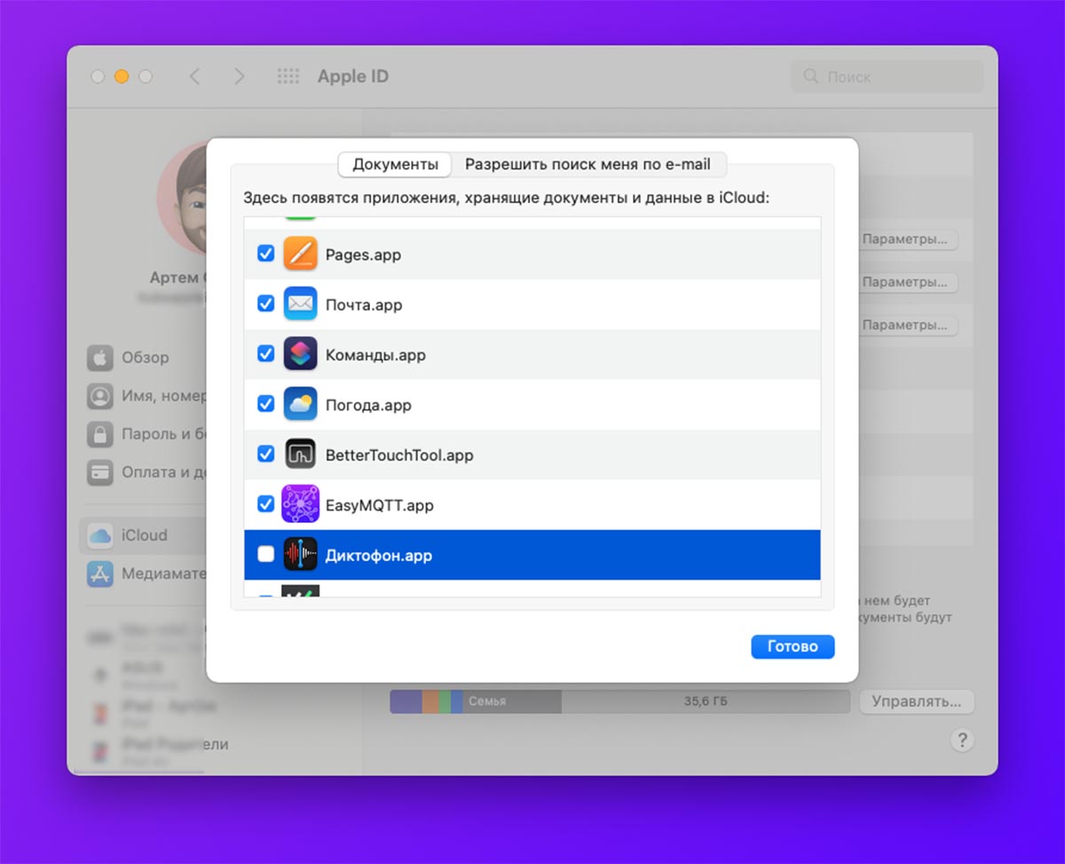Select the BetterTouchTool.app row text
Viewport: 1065px width, 864px height.
coord(399,456)
